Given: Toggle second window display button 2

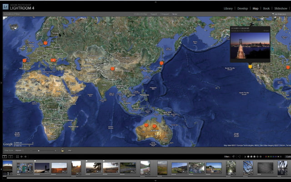Looking at the screenshot, I should click(10, 157).
